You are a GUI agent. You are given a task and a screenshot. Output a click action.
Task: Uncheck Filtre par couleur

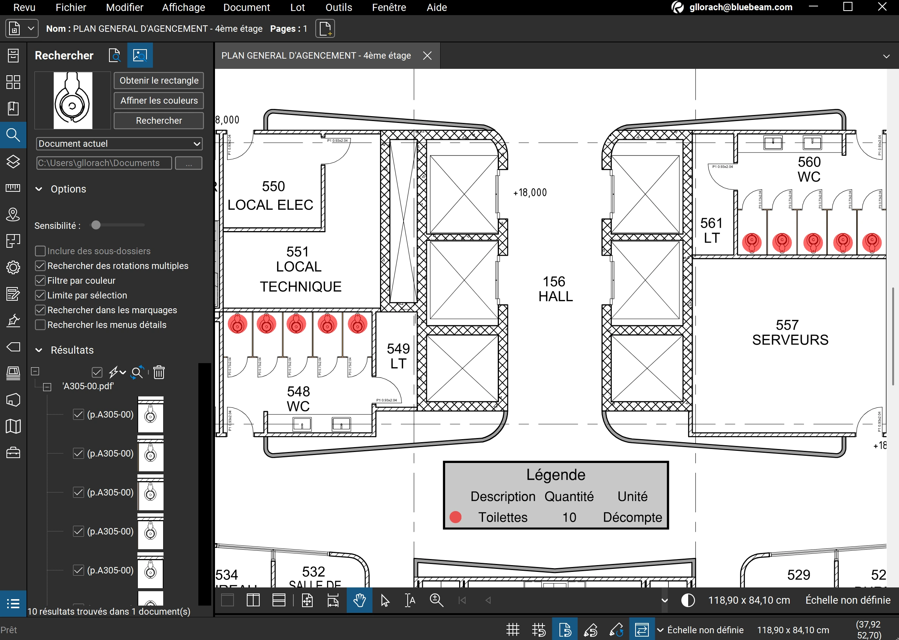(40, 281)
